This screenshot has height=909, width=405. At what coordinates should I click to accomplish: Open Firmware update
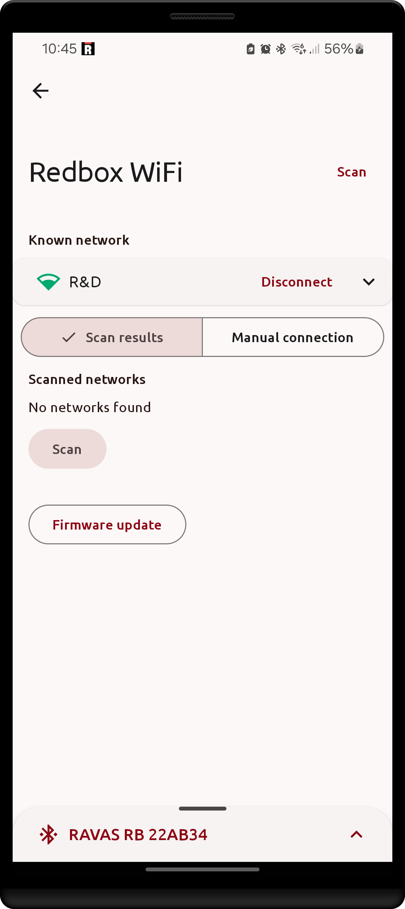pos(107,525)
